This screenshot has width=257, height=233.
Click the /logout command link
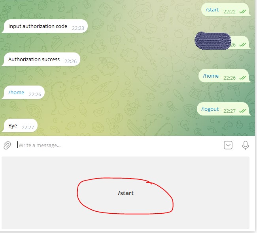(x=210, y=109)
